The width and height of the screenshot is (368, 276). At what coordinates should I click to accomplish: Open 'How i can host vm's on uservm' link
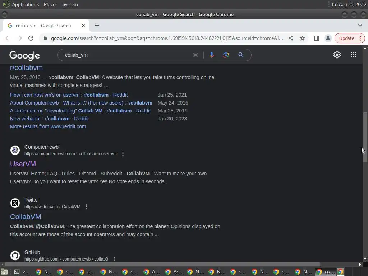[69, 95]
